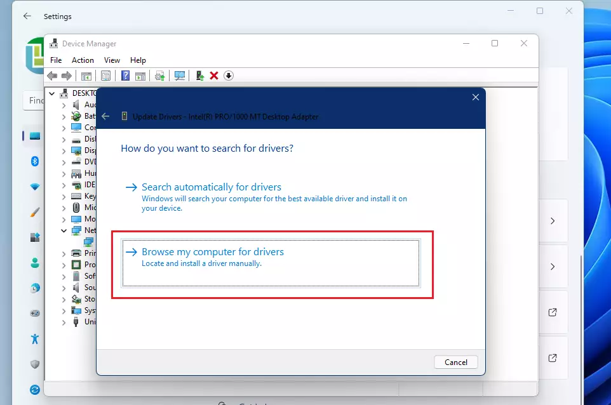Open the File menu in Device Manager
Viewport: 611px width, 405px height.
point(56,60)
